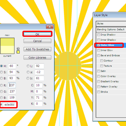Click the Hue value field

click(12, 66)
